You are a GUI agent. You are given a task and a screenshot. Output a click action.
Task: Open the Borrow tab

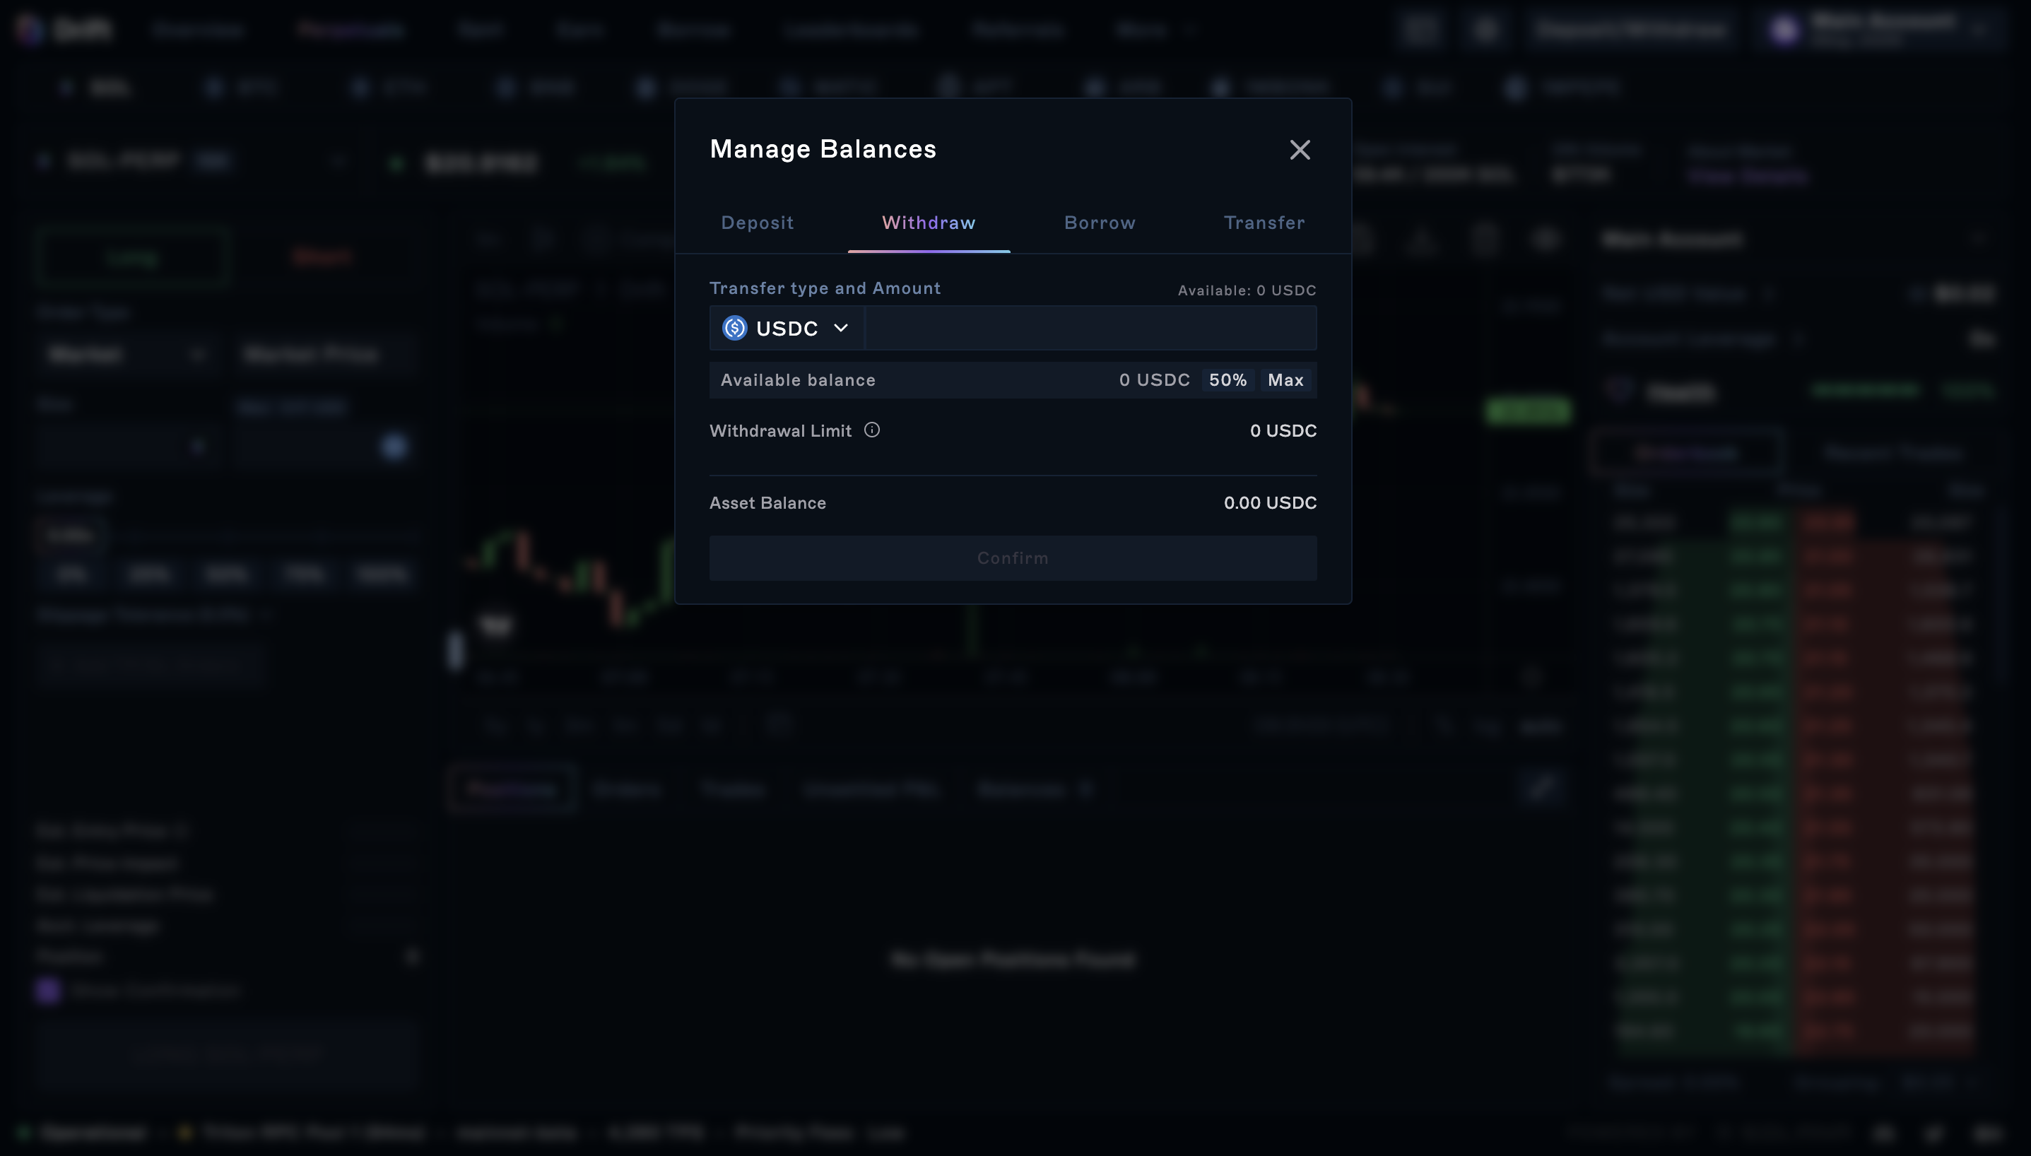(1099, 223)
